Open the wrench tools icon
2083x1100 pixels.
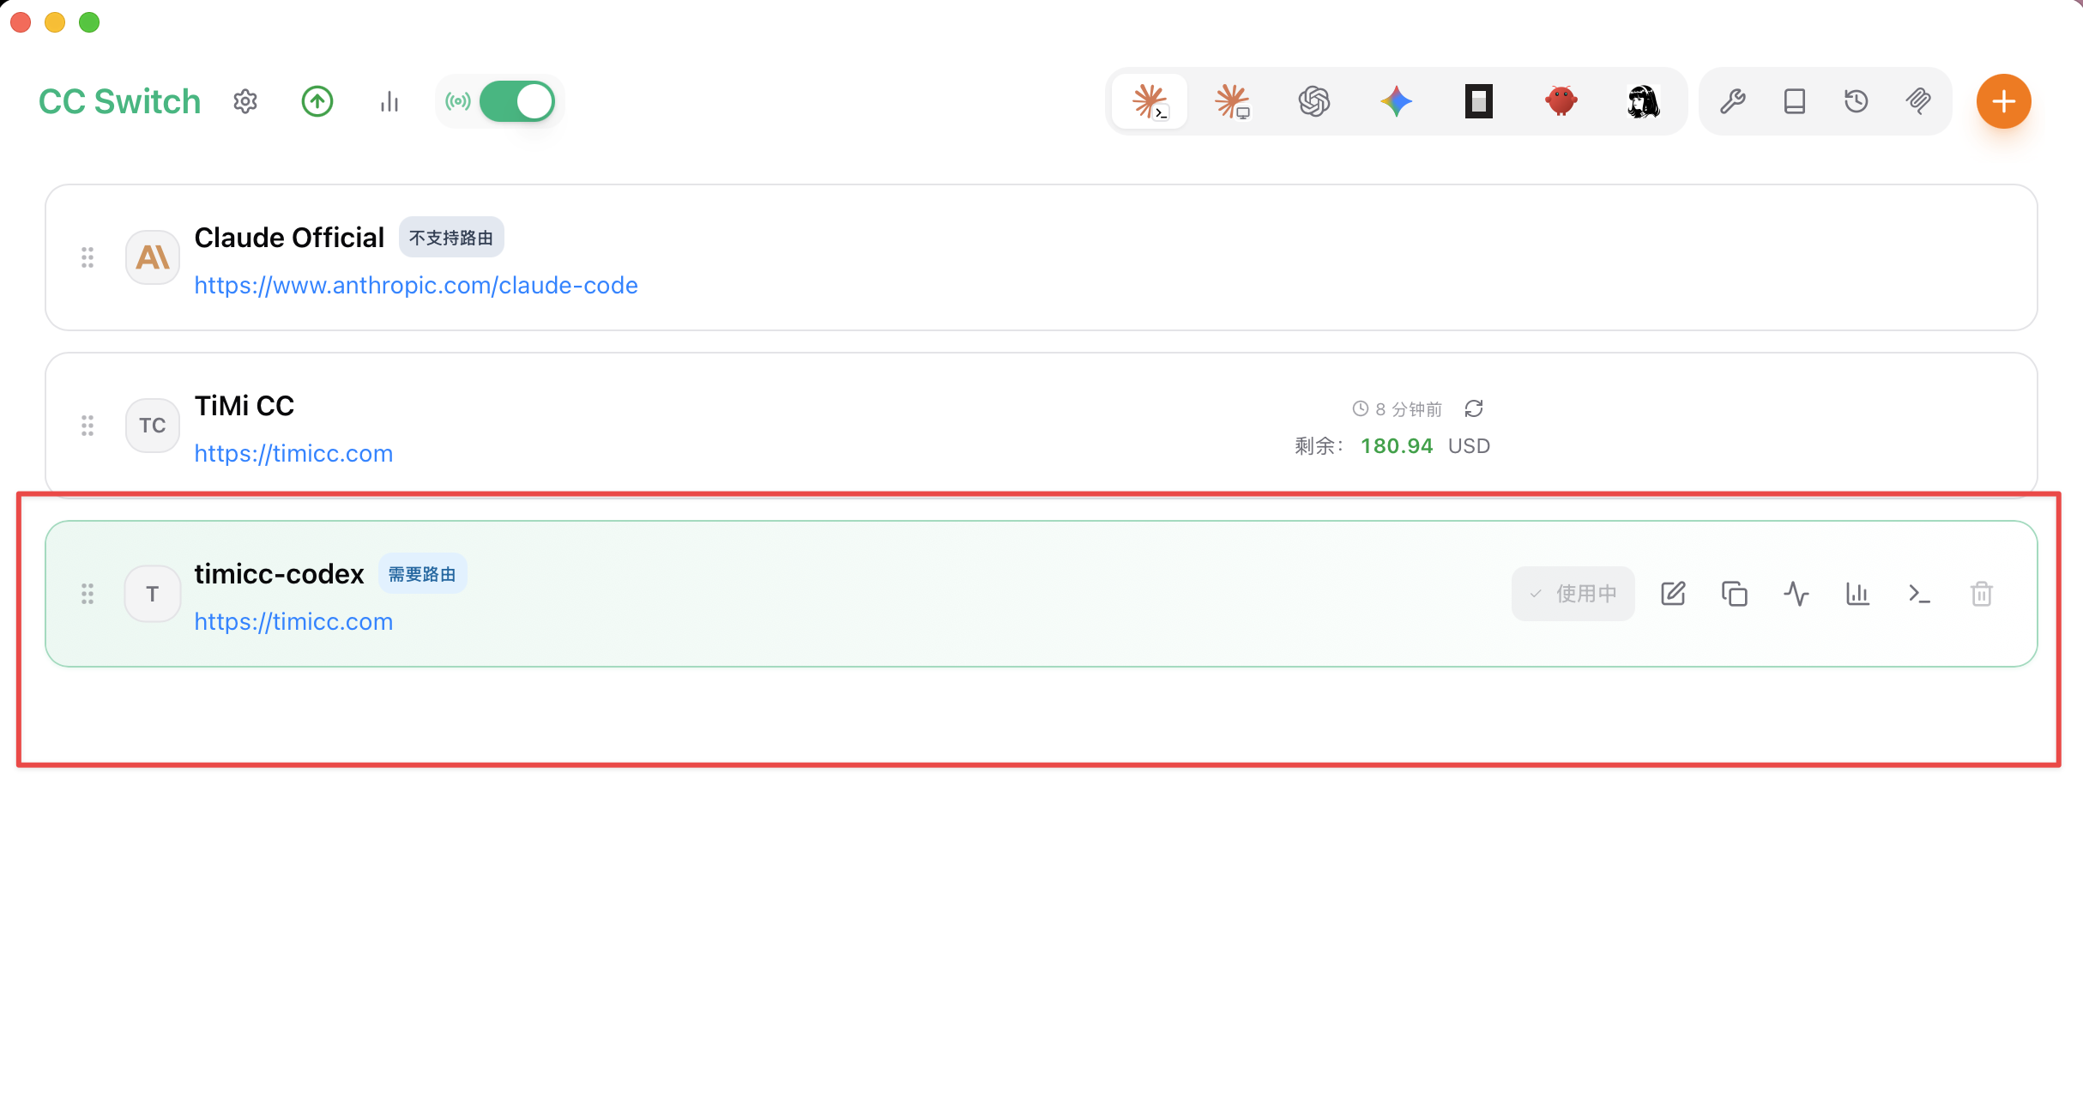click(1733, 101)
